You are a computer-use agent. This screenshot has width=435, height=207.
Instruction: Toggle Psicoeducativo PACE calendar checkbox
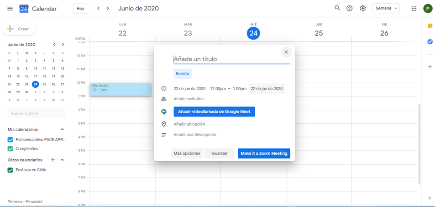(10, 140)
